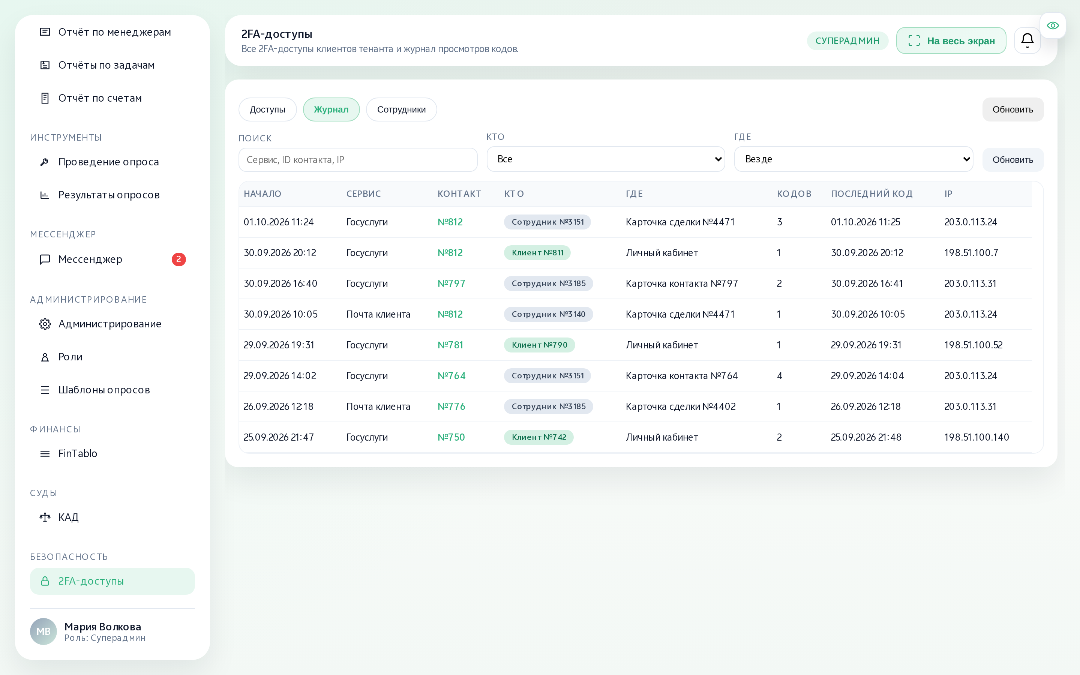Click the scales icon for КАД
Viewport: 1080px width, 675px height.
45,517
